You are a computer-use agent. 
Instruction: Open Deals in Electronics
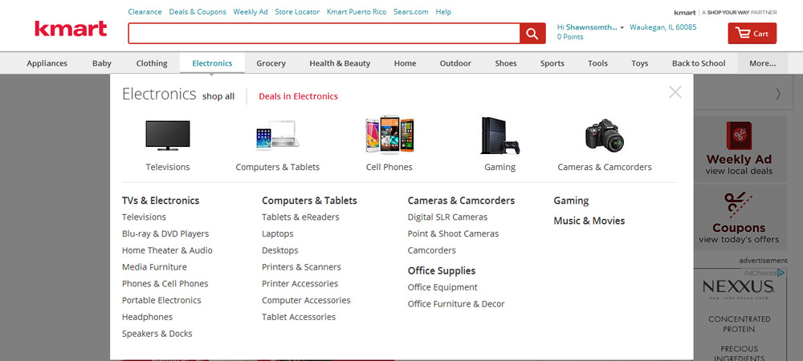(x=298, y=96)
